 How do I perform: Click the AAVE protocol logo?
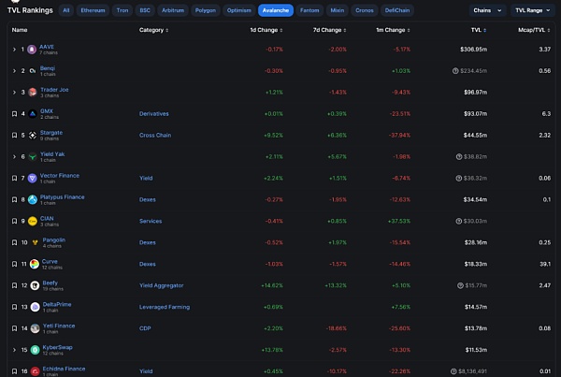(x=33, y=49)
